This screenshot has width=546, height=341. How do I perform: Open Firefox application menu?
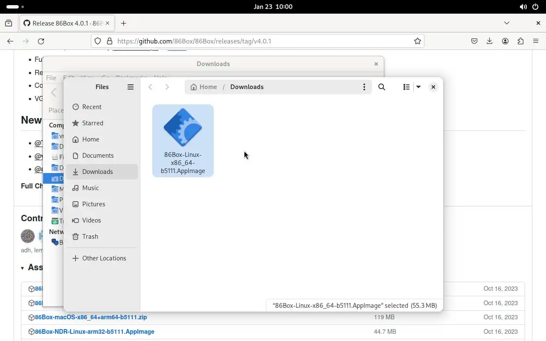pyautogui.click(x=536, y=41)
